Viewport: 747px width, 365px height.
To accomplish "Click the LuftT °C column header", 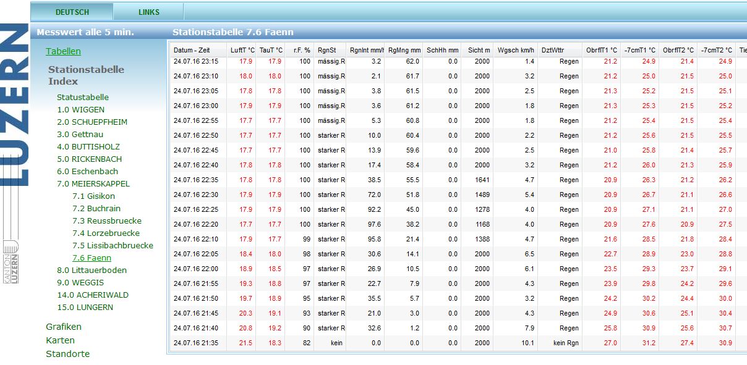I will [x=242, y=50].
